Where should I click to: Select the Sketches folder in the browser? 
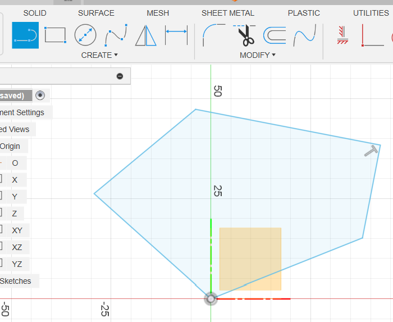pos(16,281)
